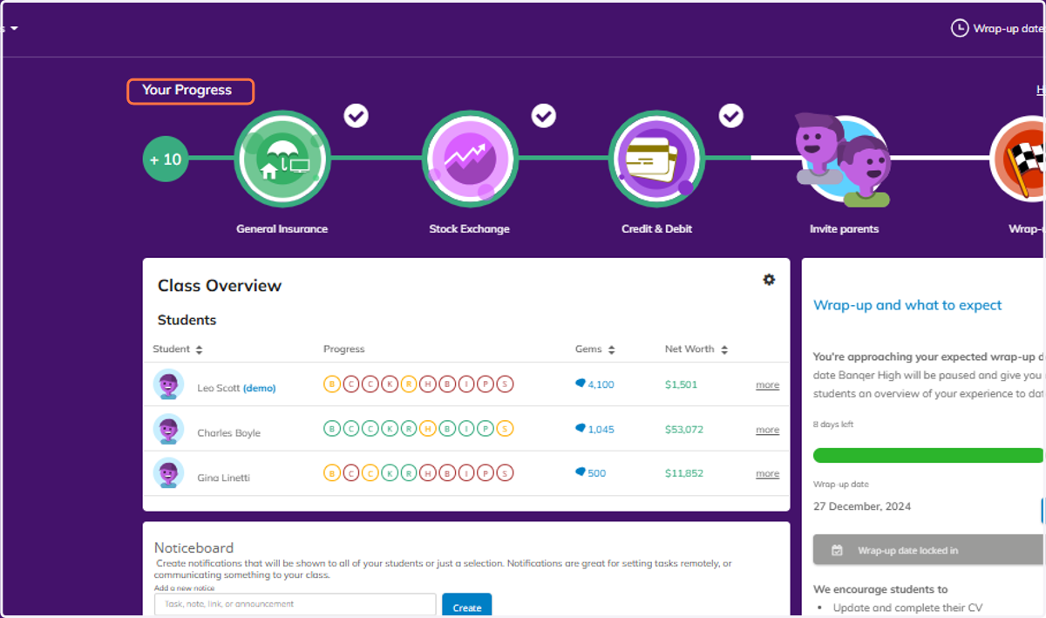1046x618 pixels.
Task: Click the yellow S circle in Charles Boyle's row
Action: click(505, 429)
